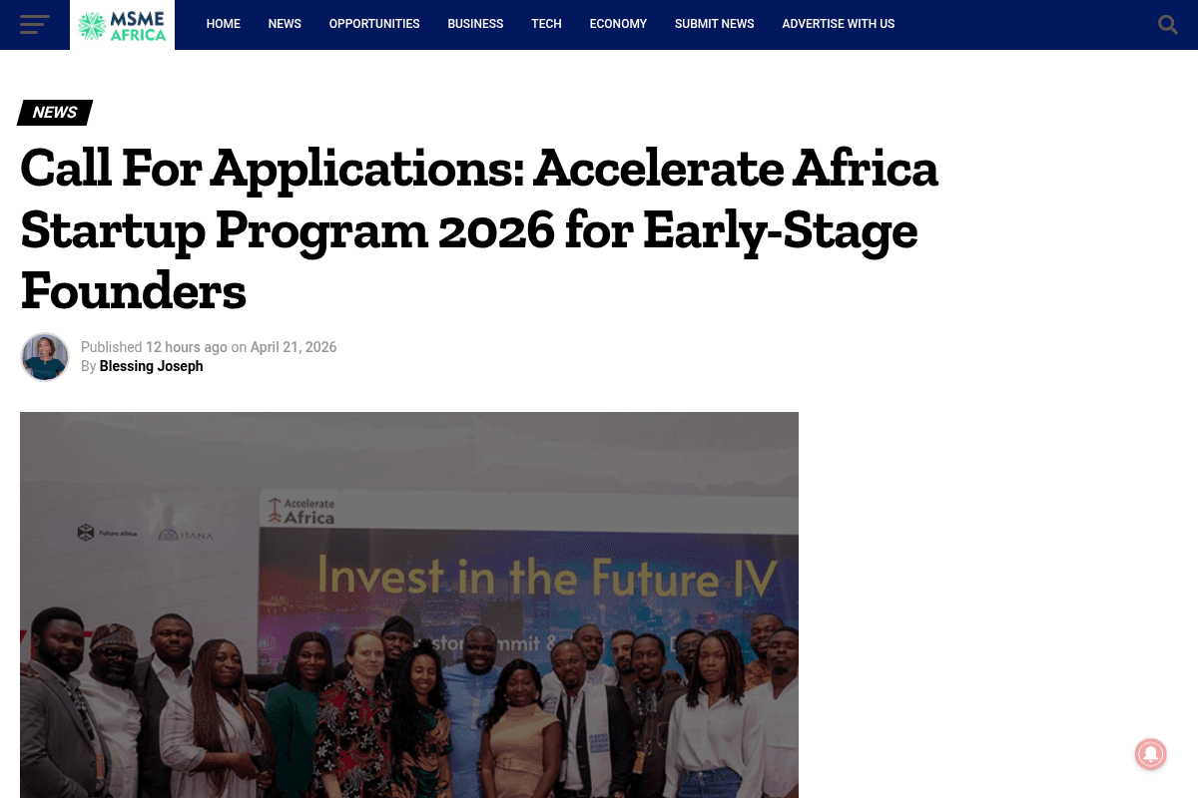Open the BUSINESS navigation tab
Screen dimensions: 1198x798
click(x=475, y=24)
